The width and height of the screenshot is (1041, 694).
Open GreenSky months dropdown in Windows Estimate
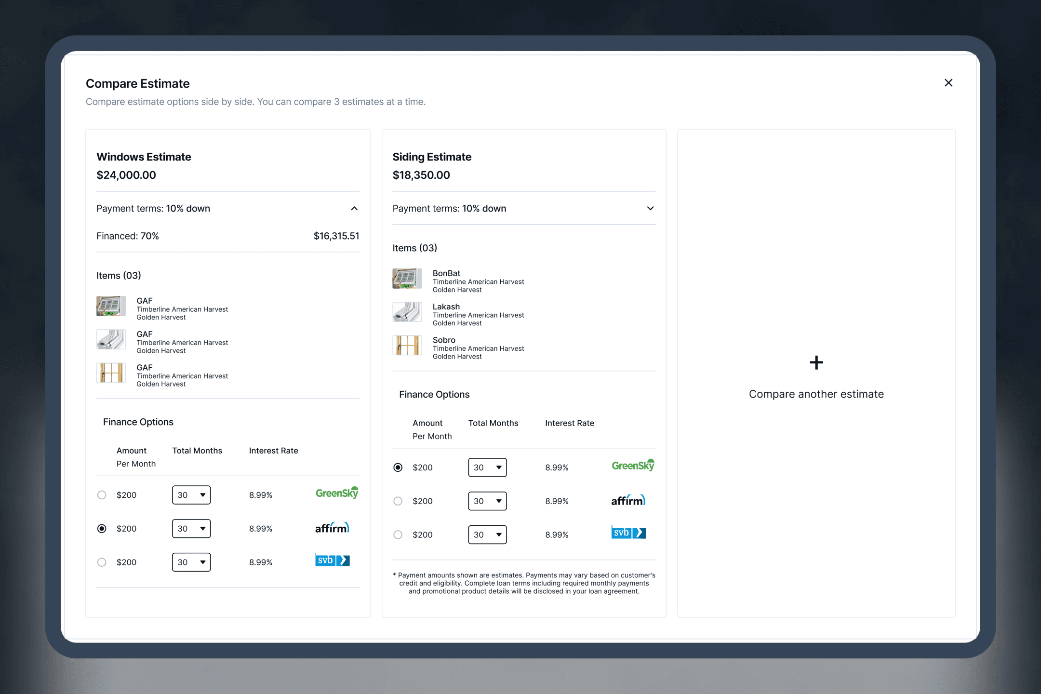click(x=191, y=495)
